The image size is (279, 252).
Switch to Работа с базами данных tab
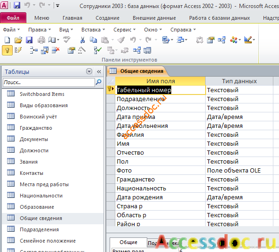coord(219,18)
